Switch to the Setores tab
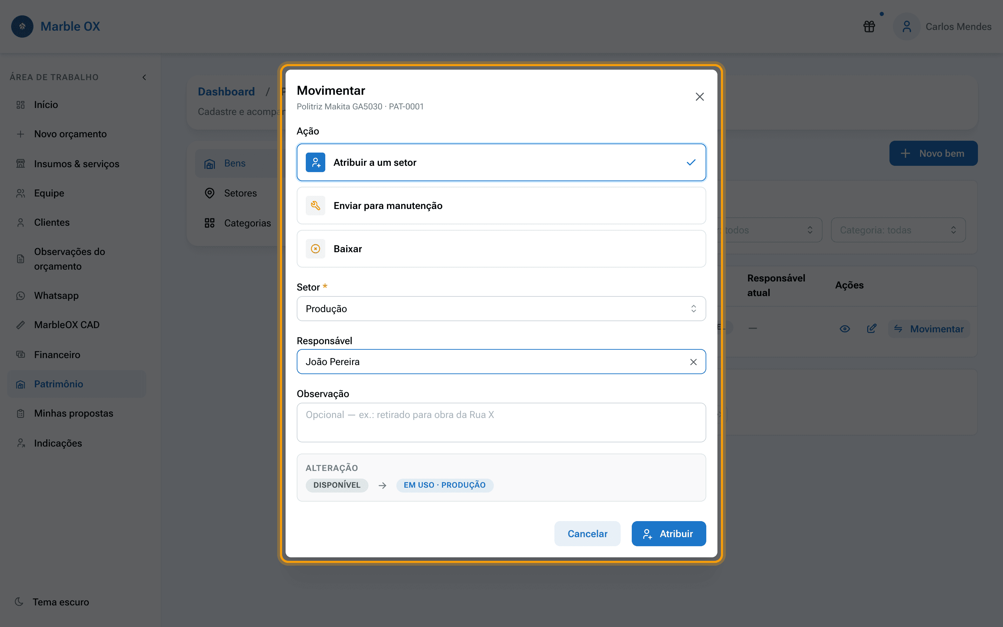This screenshot has height=627, width=1003. [x=240, y=193]
